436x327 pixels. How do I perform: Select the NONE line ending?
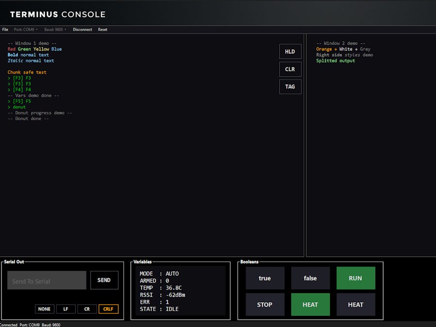point(44,309)
